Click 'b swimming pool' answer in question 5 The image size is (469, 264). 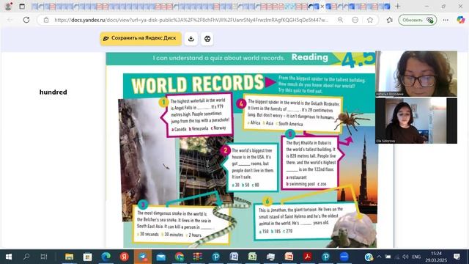tap(300, 184)
